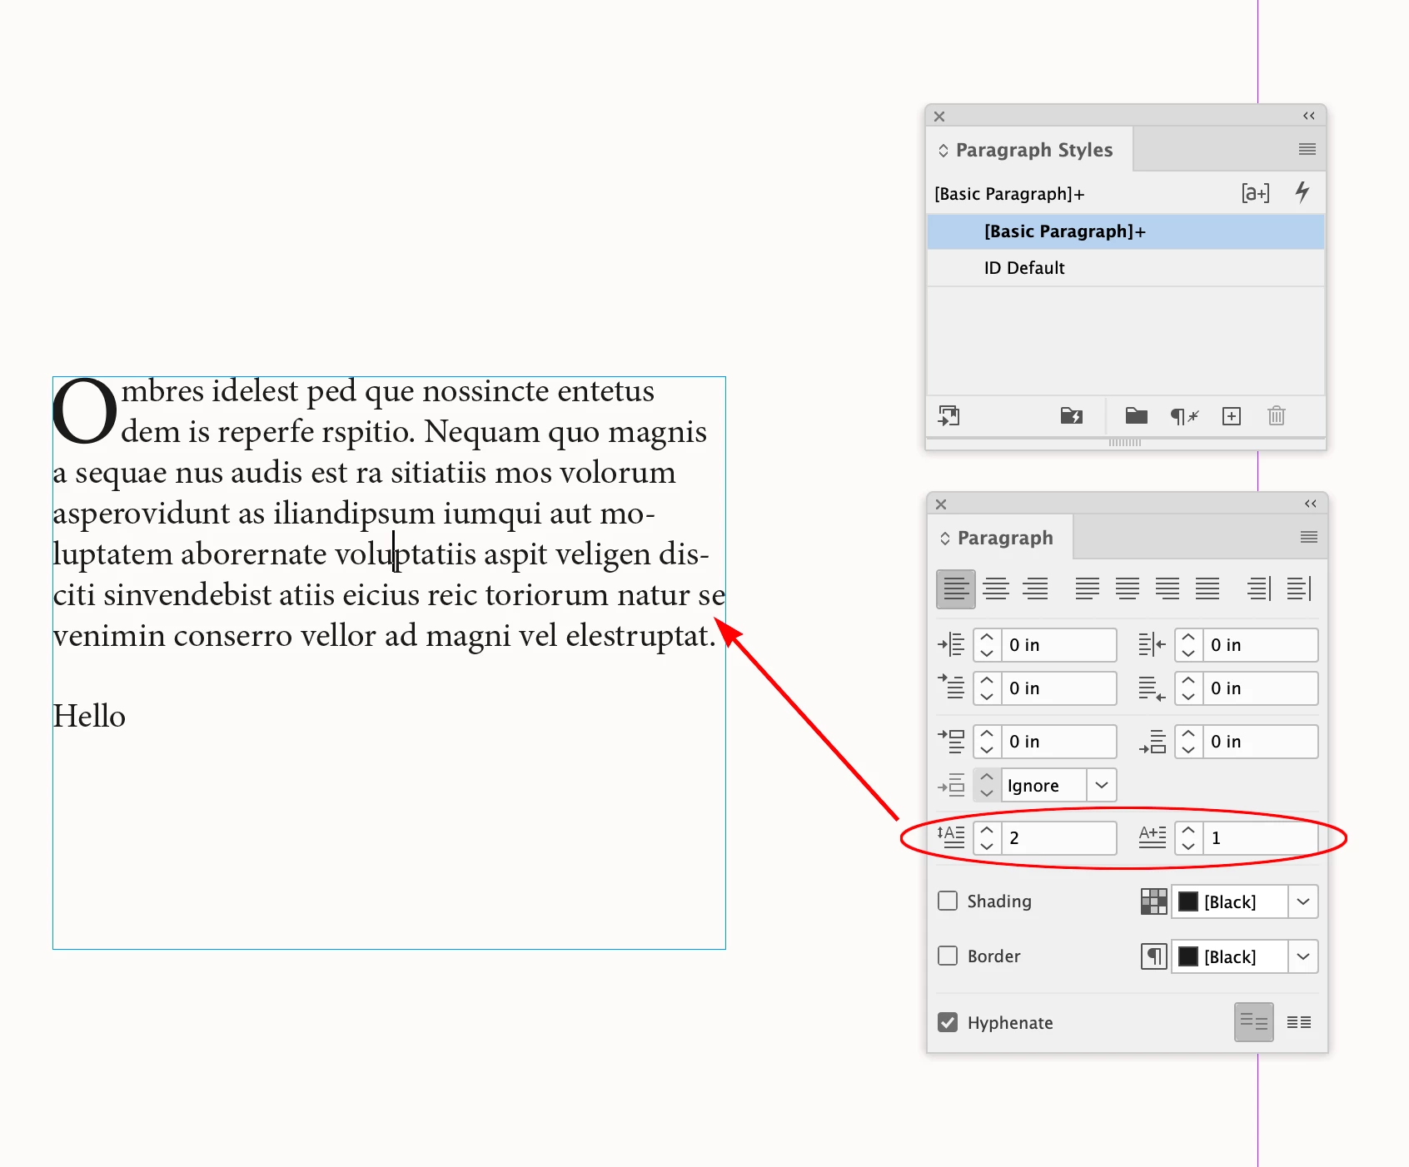Image resolution: width=1409 pixels, height=1167 pixels.
Task: Select Justify with last line aligned left
Action: [x=1087, y=589]
